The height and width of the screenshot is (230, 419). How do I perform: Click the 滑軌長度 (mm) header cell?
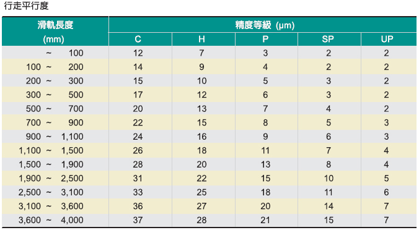pyautogui.click(x=55, y=32)
